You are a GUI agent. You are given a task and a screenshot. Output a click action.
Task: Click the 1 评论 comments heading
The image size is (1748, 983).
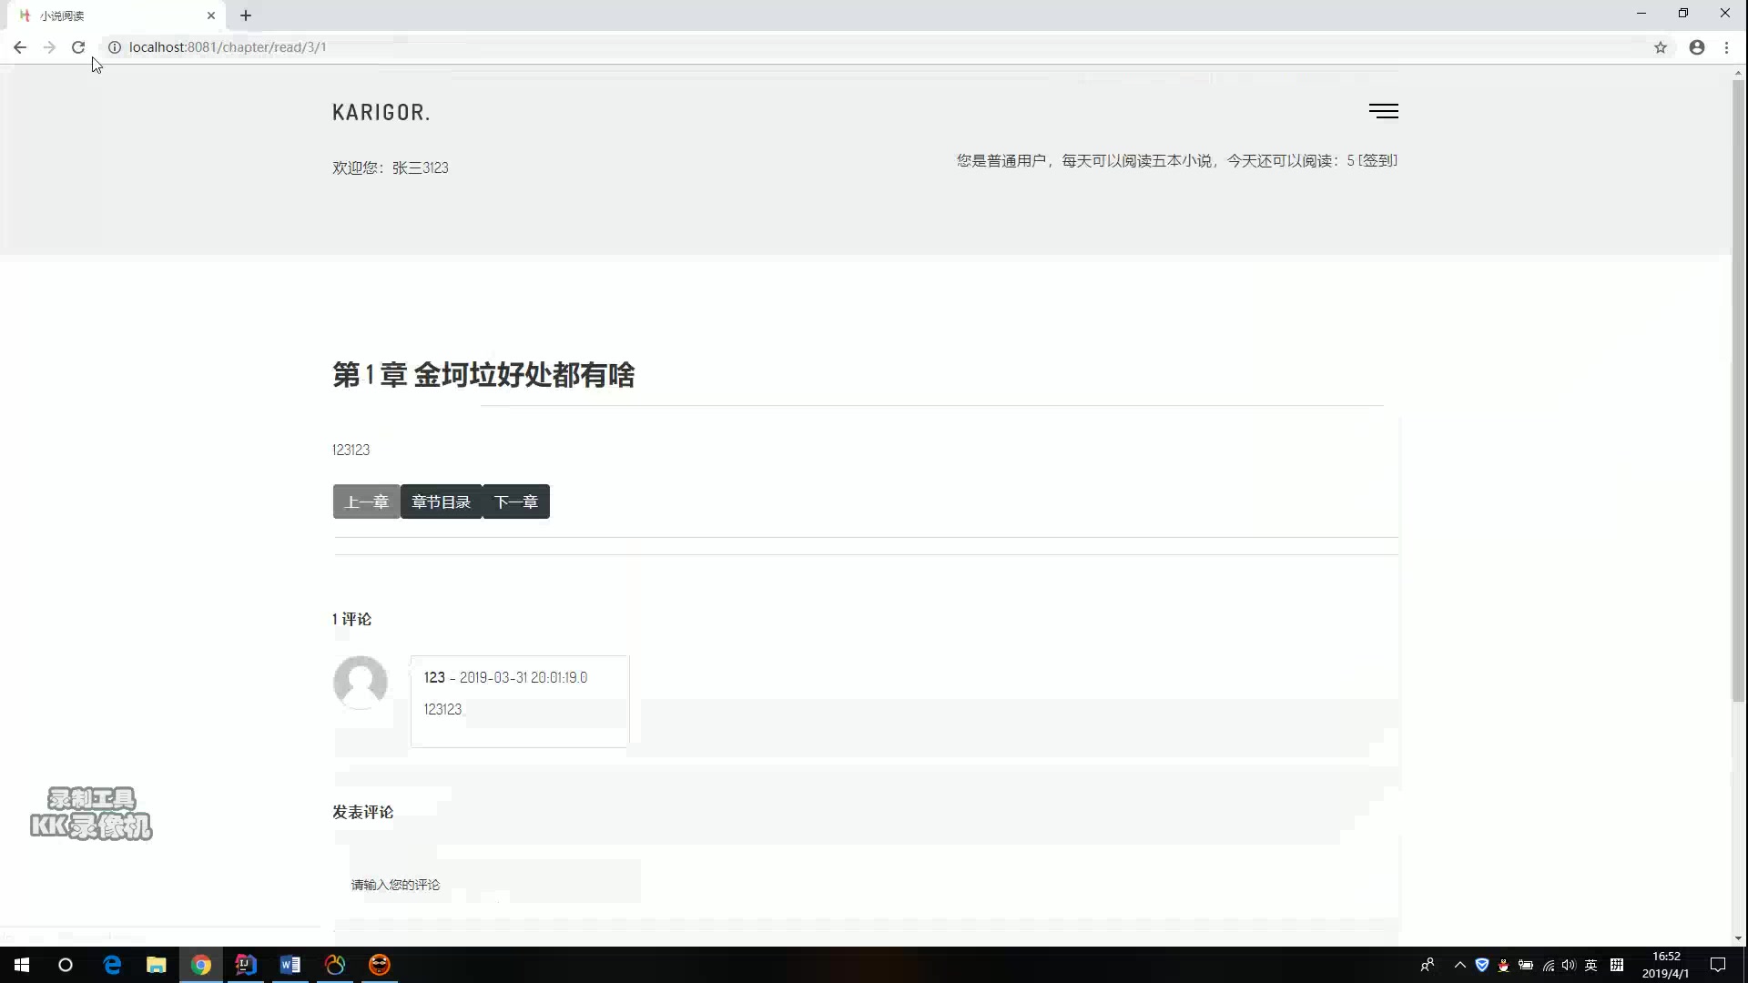[x=351, y=619]
